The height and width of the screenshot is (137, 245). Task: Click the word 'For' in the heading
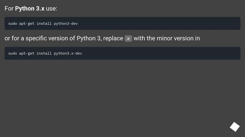[9, 8]
